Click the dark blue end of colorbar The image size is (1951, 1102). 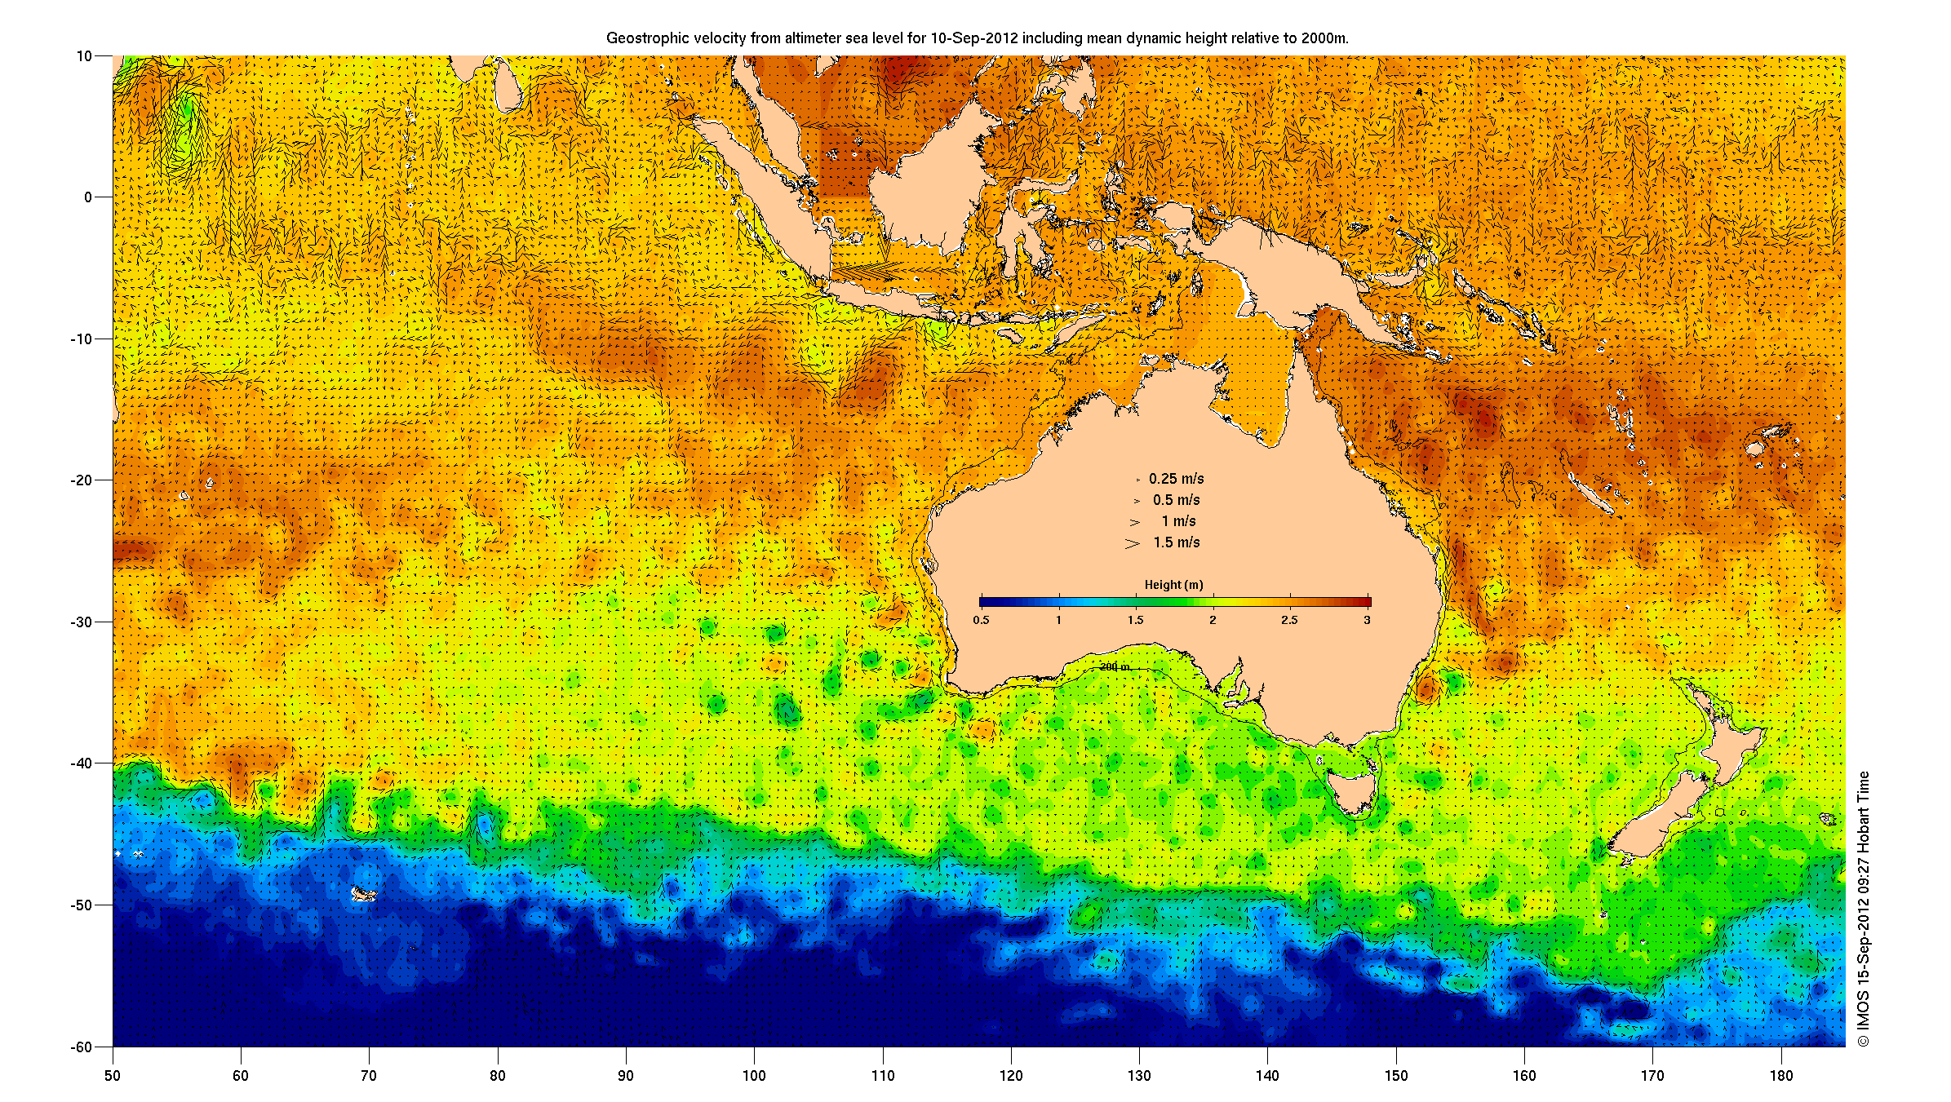987,602
